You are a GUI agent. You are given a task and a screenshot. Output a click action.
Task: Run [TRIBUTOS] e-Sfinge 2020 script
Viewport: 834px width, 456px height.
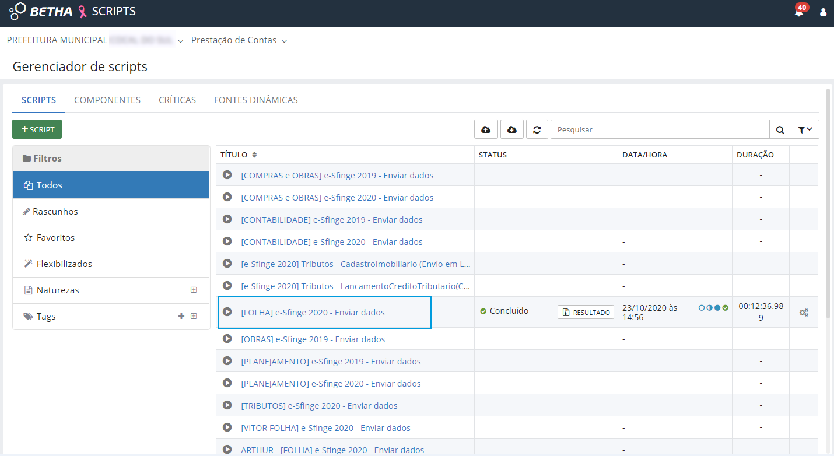[x=227, y=405]
